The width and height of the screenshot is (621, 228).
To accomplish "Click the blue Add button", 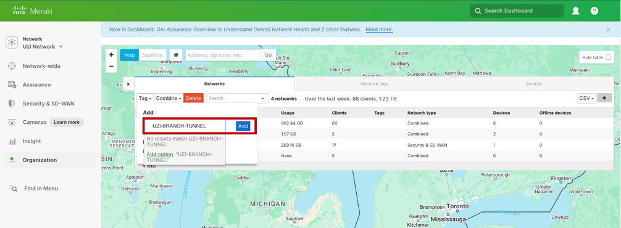I will [x=243, y=126].
